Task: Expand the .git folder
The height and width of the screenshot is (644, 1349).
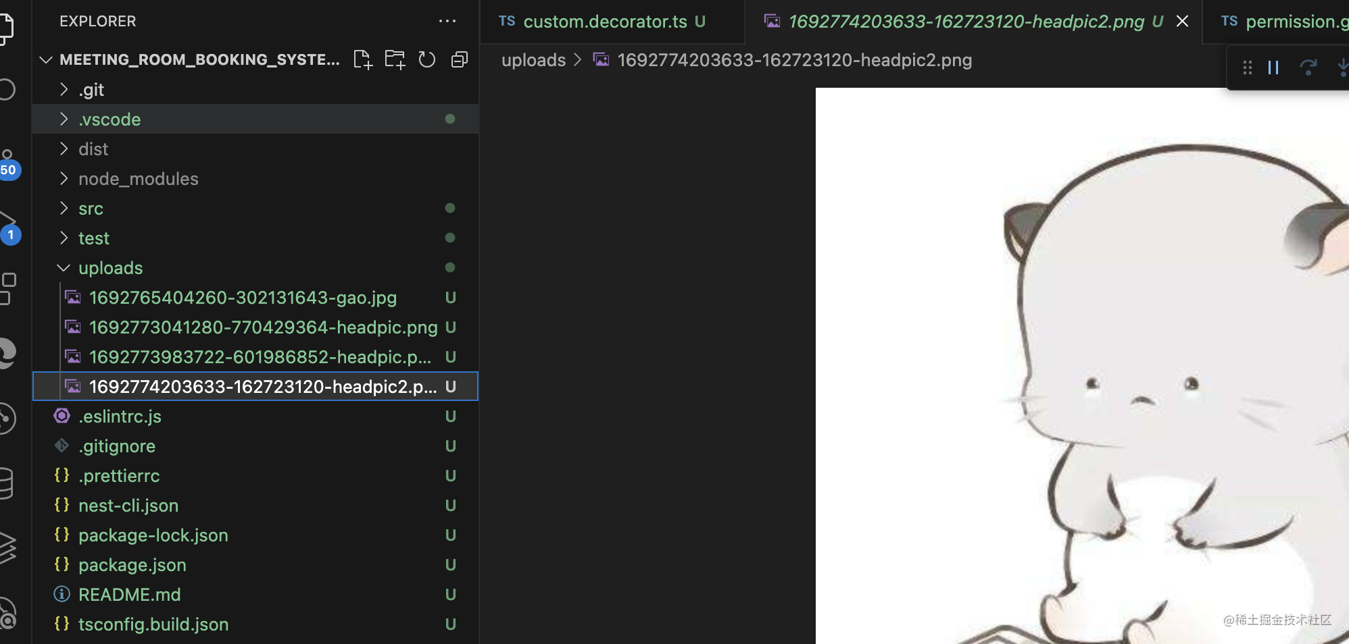Action: (x=255, y=90)
